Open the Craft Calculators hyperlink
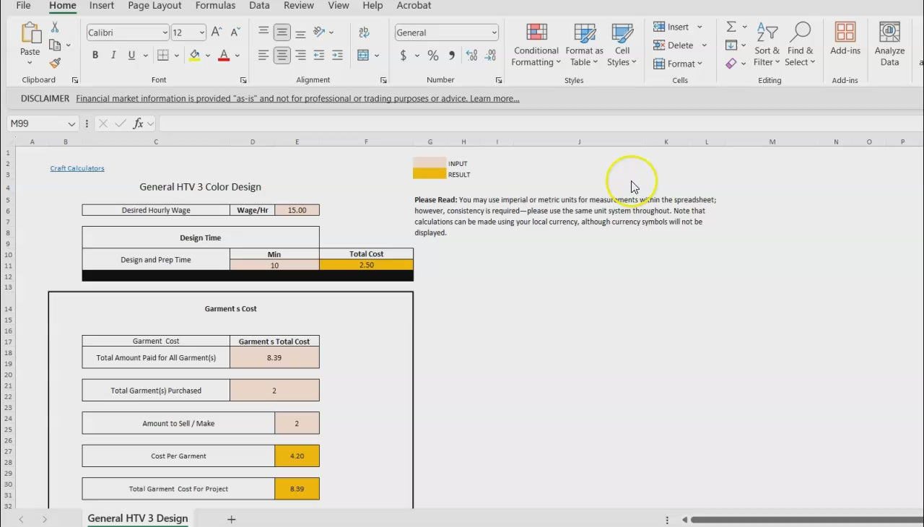Viewport: 924px width, 527px height. point(77,168)
